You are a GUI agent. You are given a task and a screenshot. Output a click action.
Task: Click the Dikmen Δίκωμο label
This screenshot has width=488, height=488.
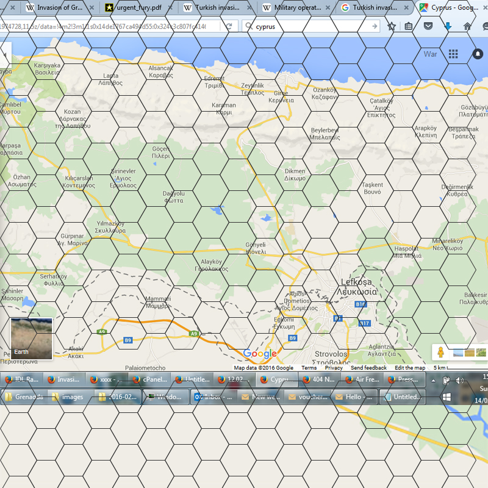[295, 174]
